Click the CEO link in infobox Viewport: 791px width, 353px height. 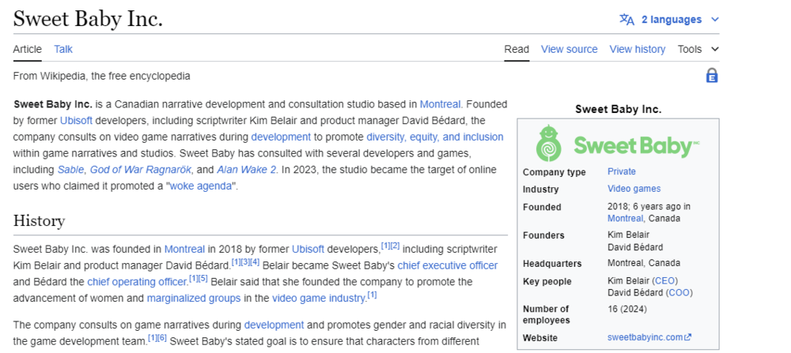[664, 281]
